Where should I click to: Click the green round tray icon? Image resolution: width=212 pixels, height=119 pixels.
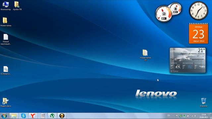[181, 116]
